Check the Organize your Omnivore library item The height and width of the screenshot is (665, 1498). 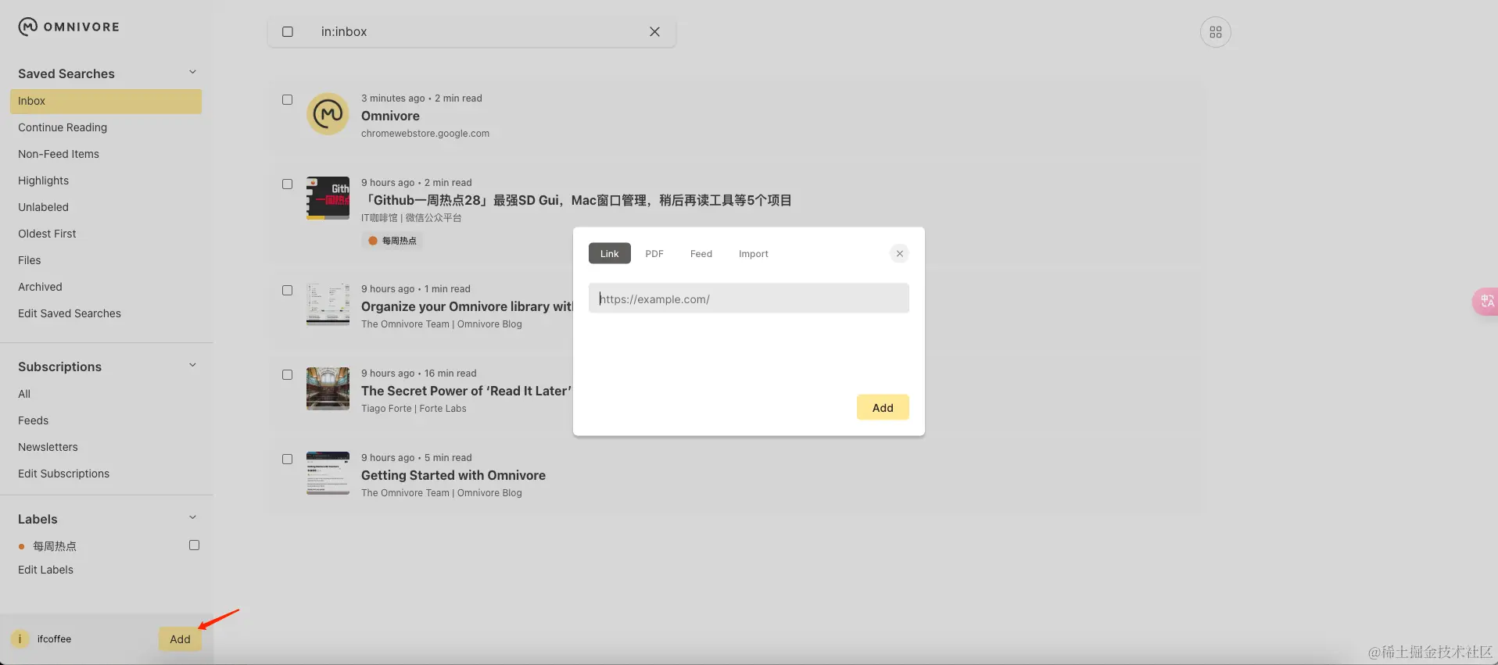pyautogui.click(x=287, y=291)
